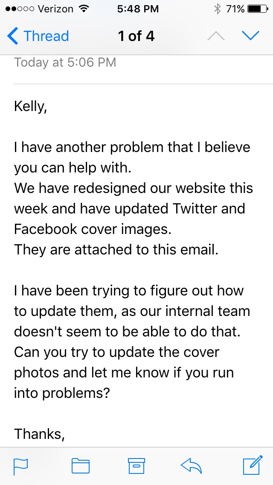Compose a new email with pencil icon
Screen dimensions: 273x485
click(x=252, y=466)
